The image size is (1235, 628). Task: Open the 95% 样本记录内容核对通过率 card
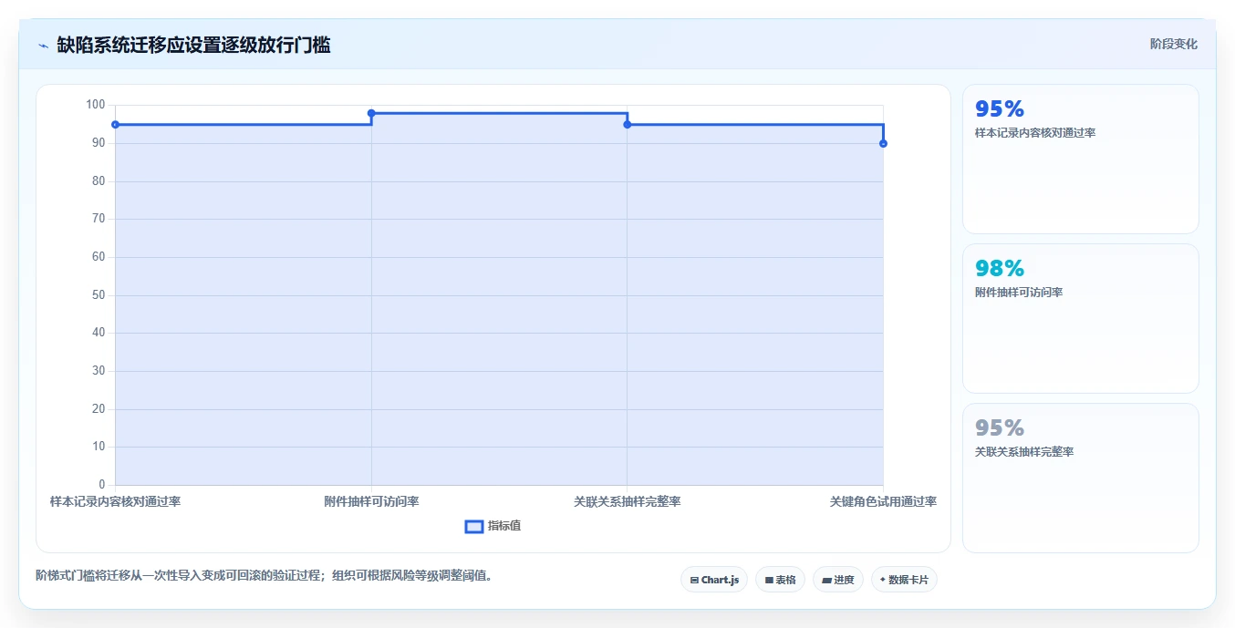[1081, 160]
